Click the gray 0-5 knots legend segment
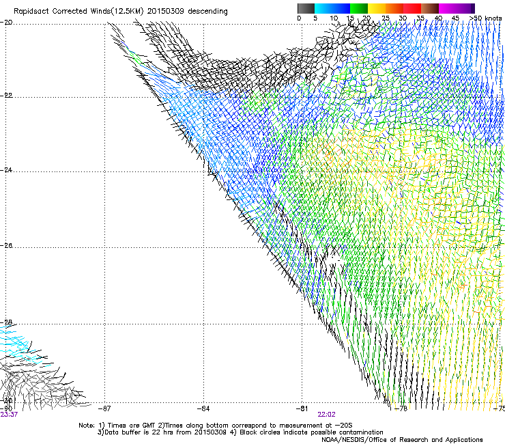 (x=306, y=8)
